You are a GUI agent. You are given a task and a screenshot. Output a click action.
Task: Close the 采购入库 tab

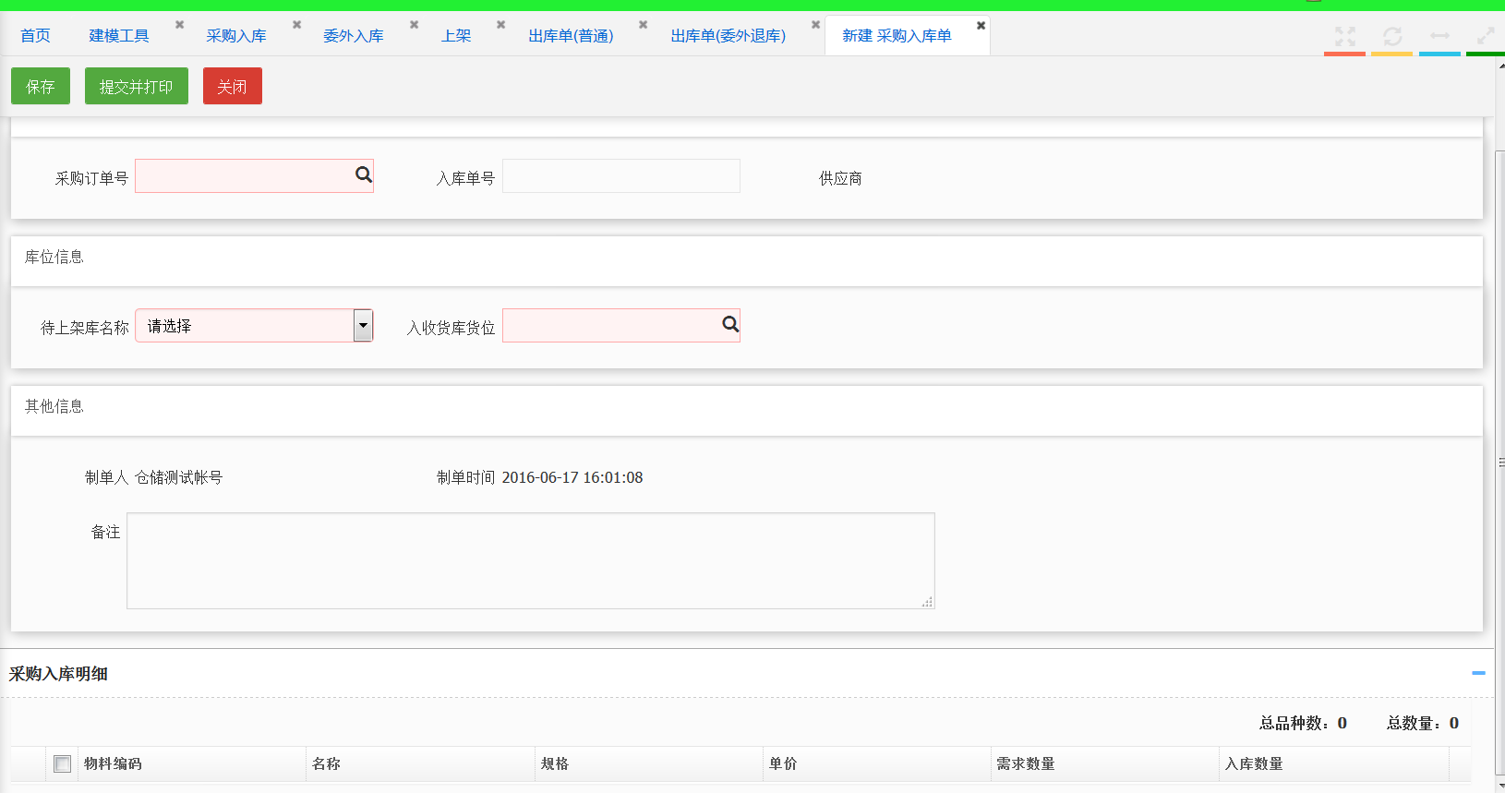coord(296,25)
